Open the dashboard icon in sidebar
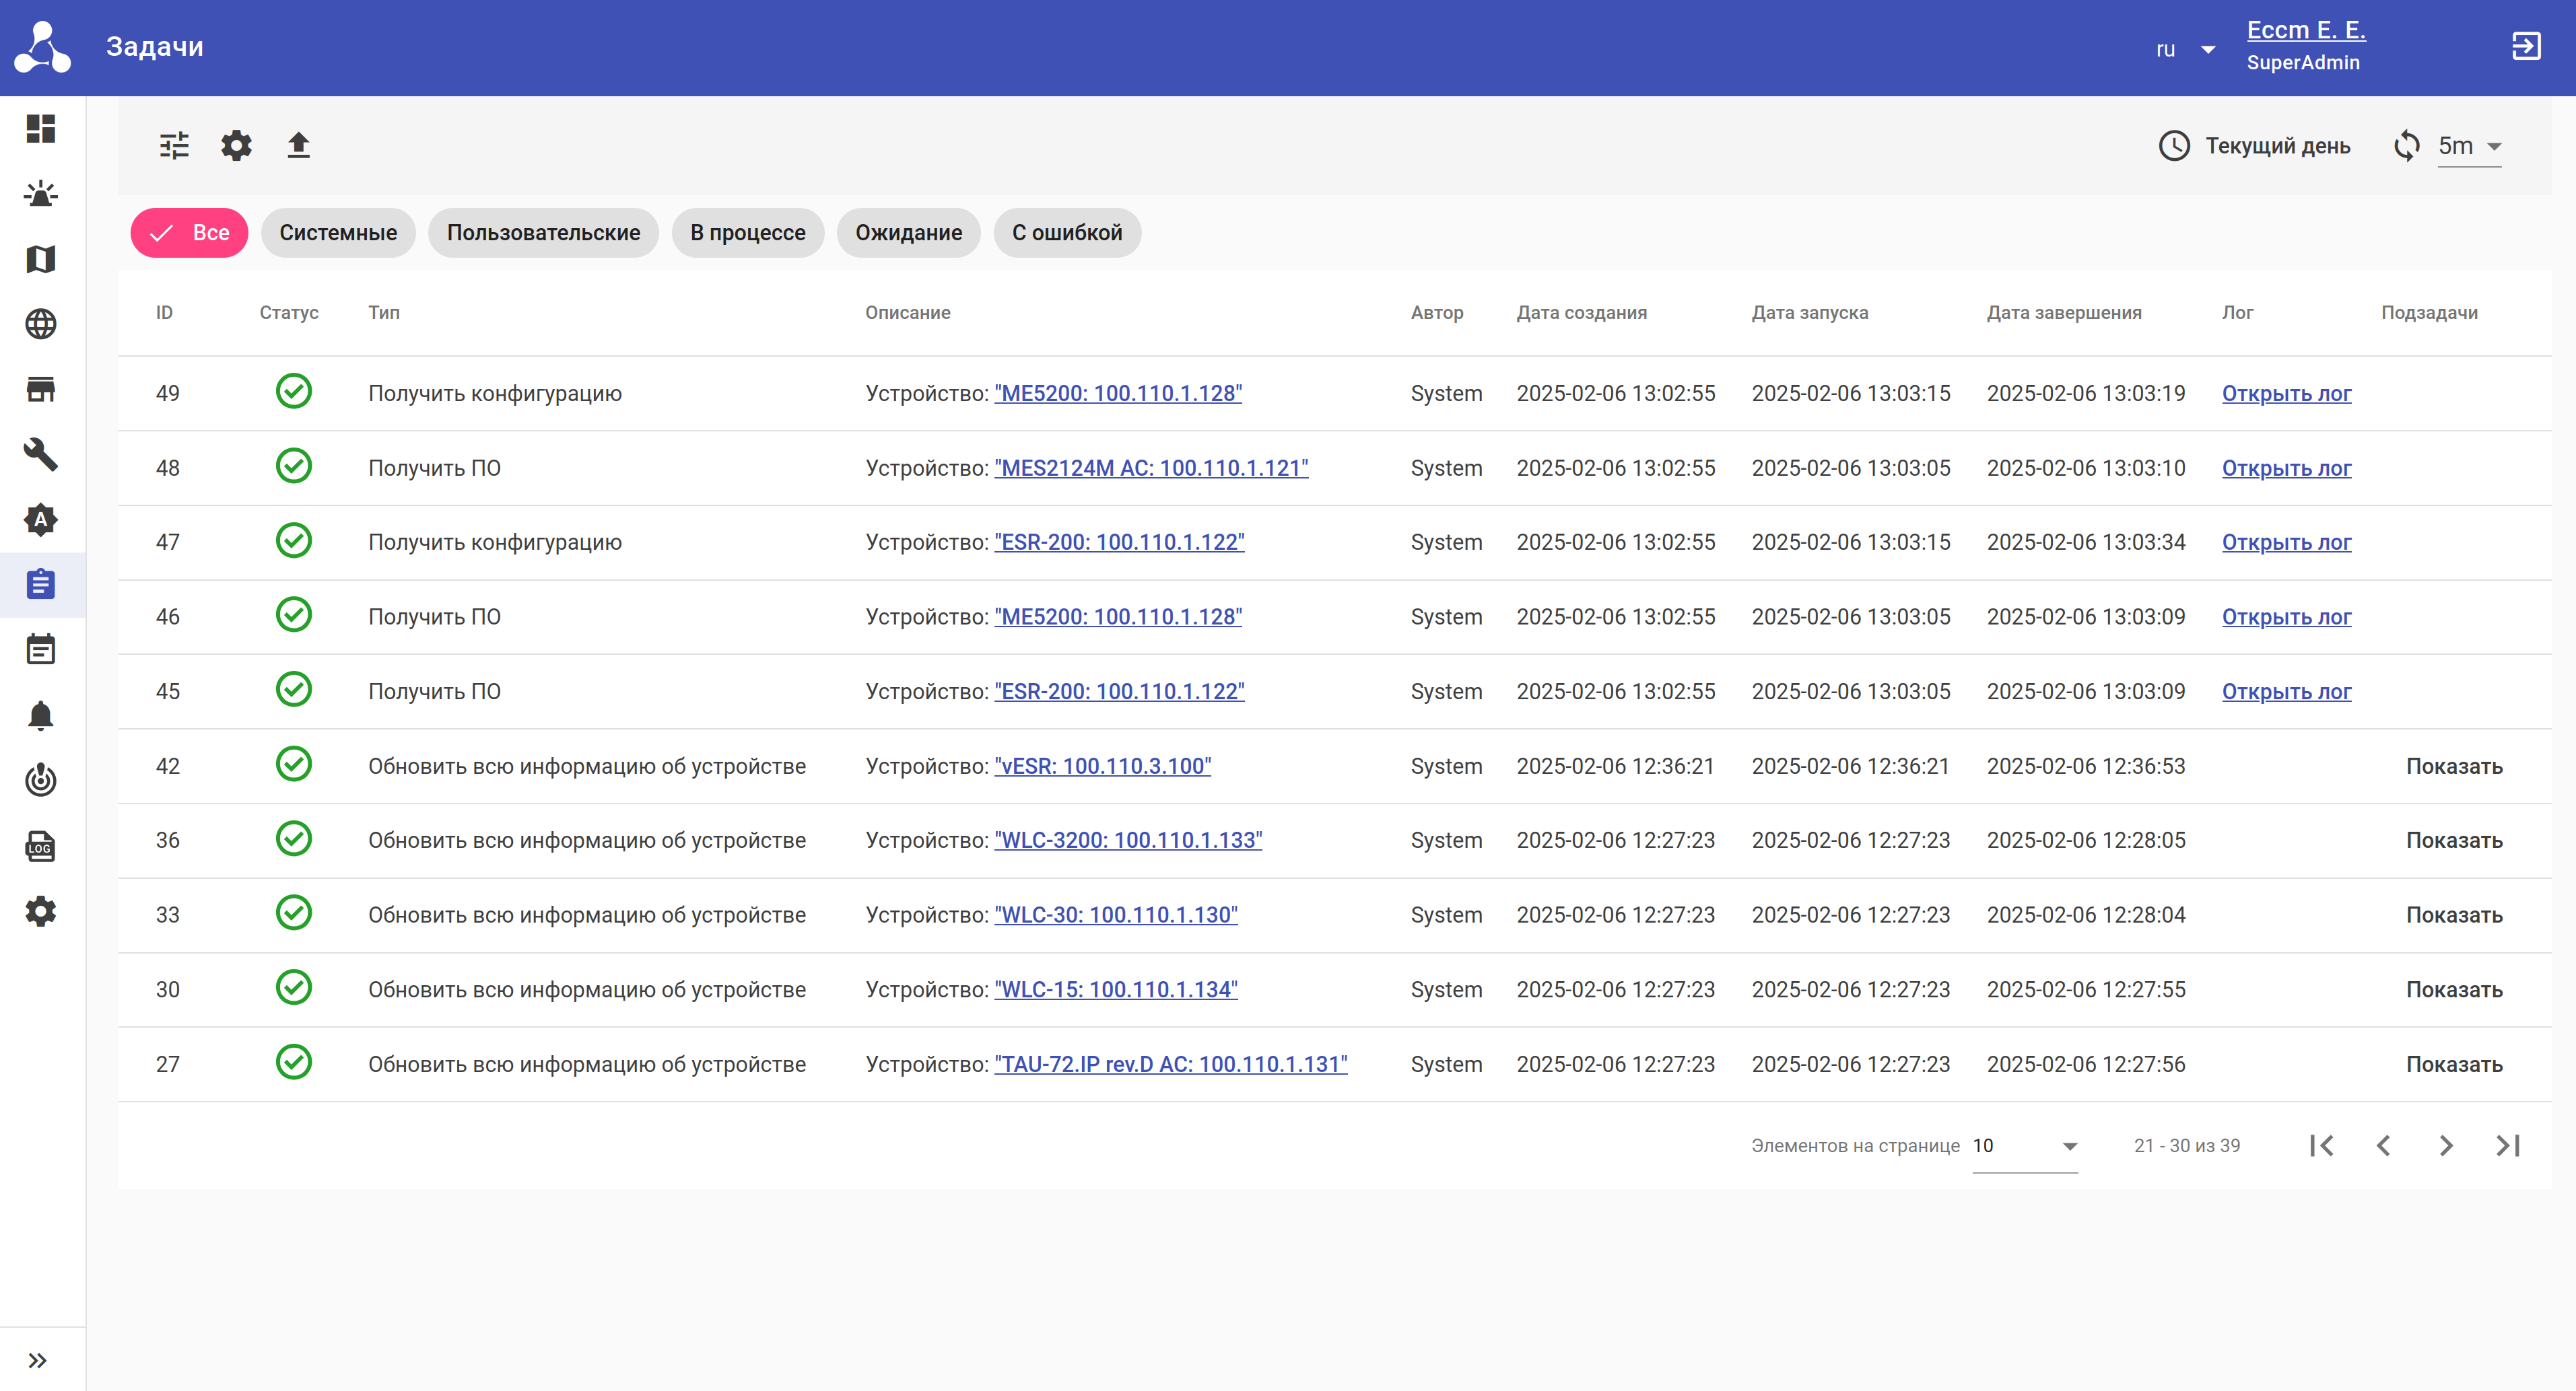Image resolution: width=2576 pixels, height=1391 pixels. tap(41, 128)
